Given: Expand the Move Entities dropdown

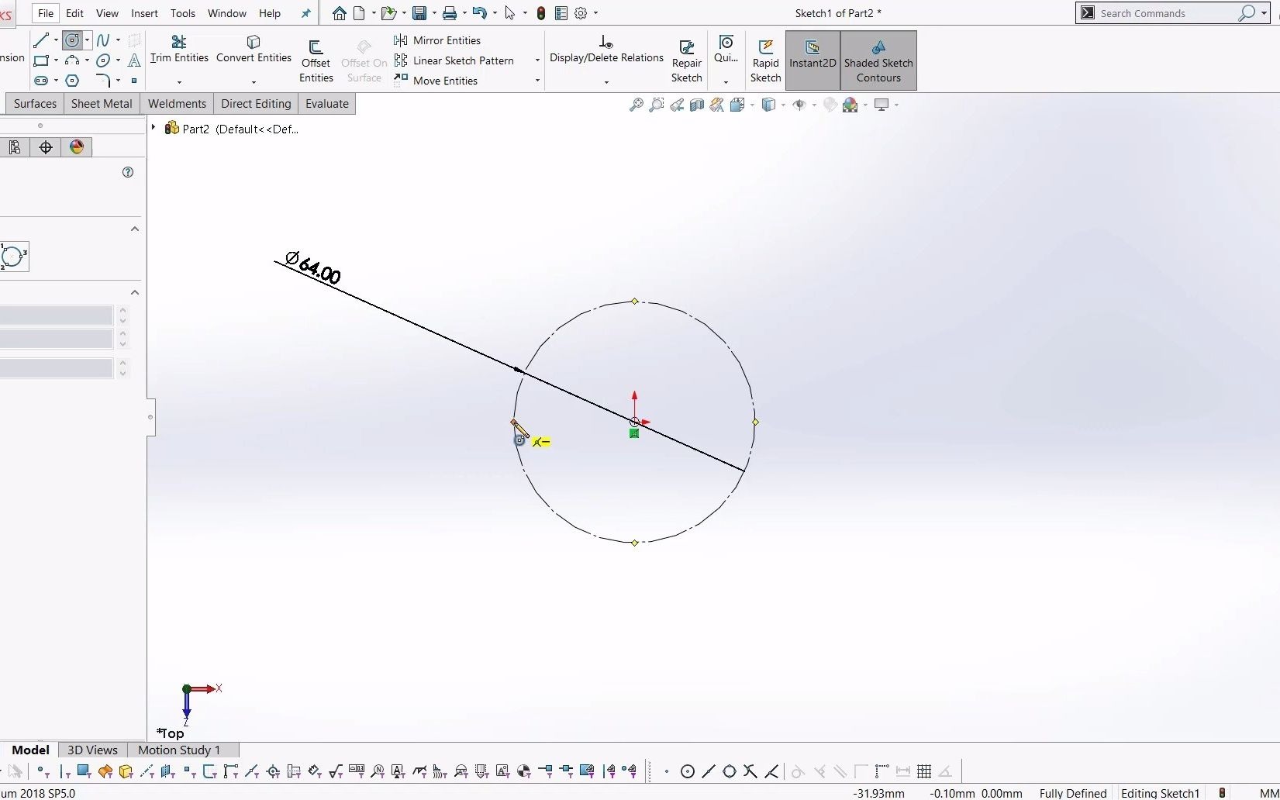Looking at the screenshot, I should coord(536,80).
